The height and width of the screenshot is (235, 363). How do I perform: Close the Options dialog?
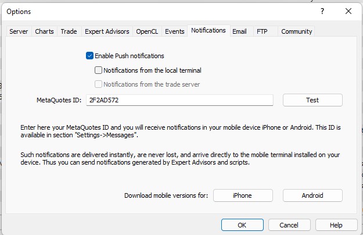click(x=348, y=11)
